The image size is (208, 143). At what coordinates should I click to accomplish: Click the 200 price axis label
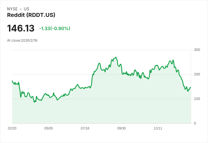[197, 74]
